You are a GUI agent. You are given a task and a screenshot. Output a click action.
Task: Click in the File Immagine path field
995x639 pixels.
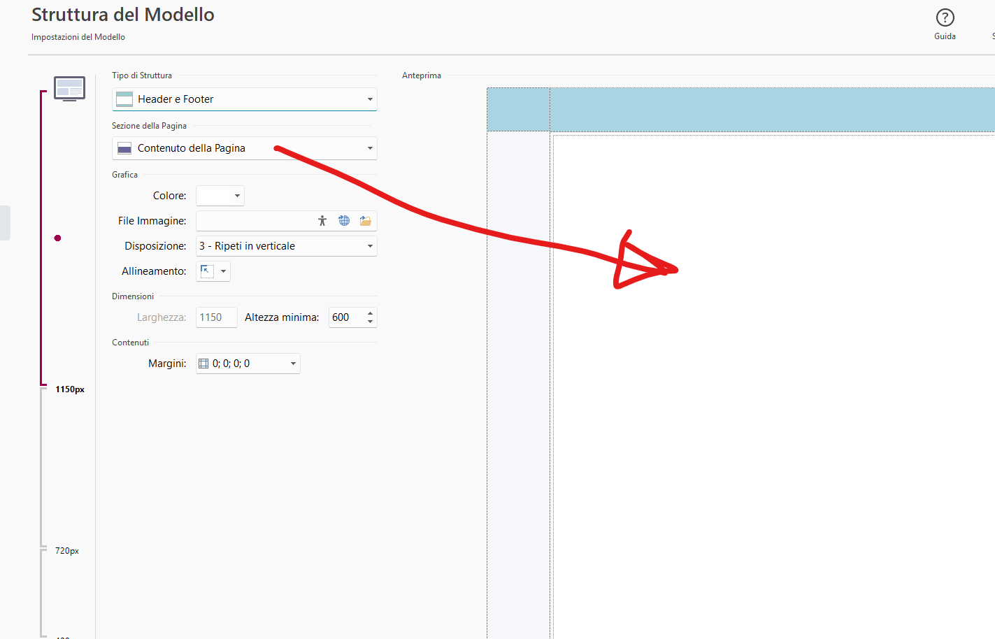point(255,221)
